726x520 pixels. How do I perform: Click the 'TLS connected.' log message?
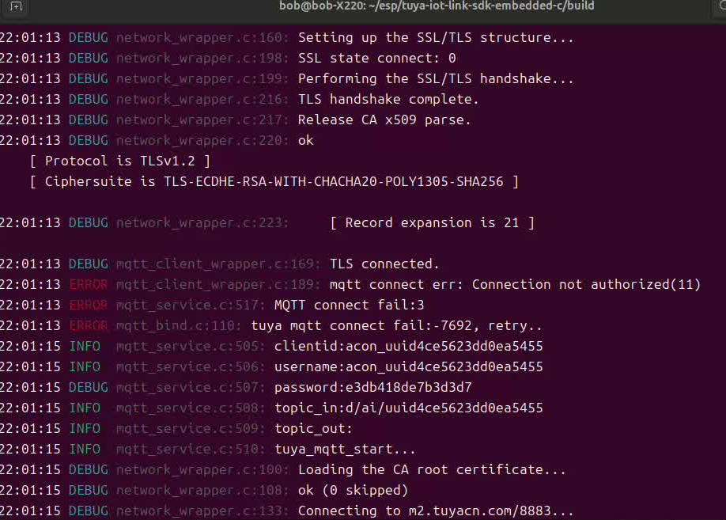click(x=384, y=264)
